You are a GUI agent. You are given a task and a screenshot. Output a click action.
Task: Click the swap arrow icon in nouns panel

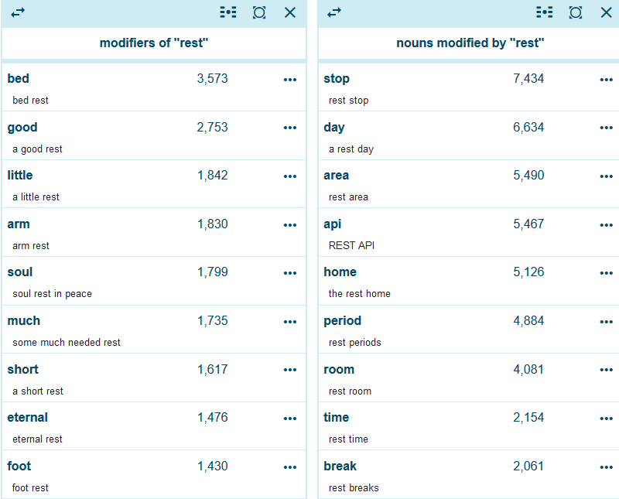point(334,12)
